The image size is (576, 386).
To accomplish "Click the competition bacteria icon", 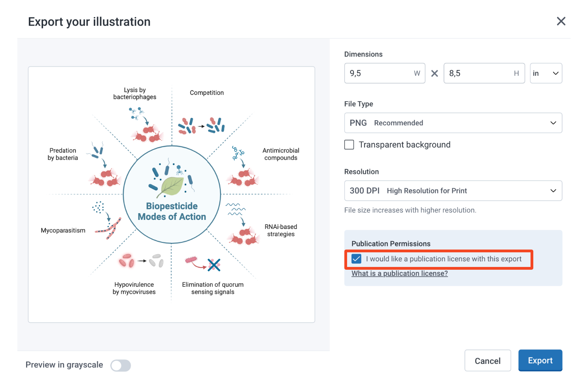I will [x=201, y=126].
